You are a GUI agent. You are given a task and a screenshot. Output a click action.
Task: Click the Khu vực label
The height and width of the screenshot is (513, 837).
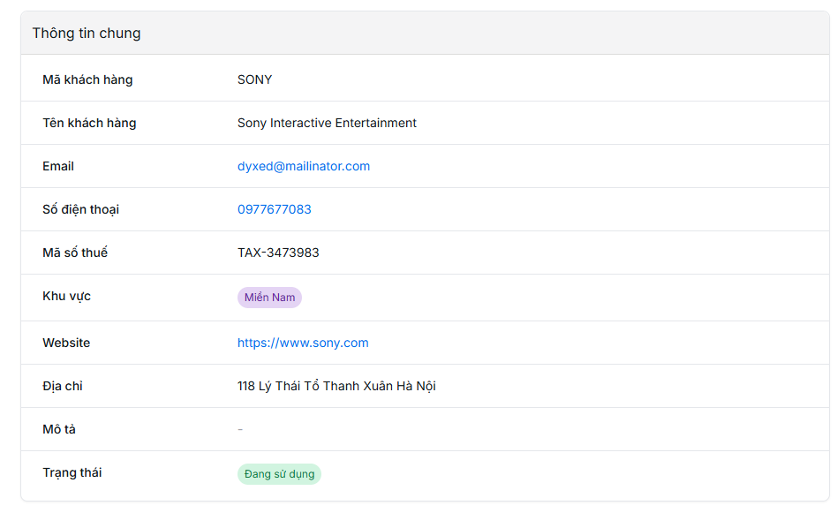coord(66,296)
